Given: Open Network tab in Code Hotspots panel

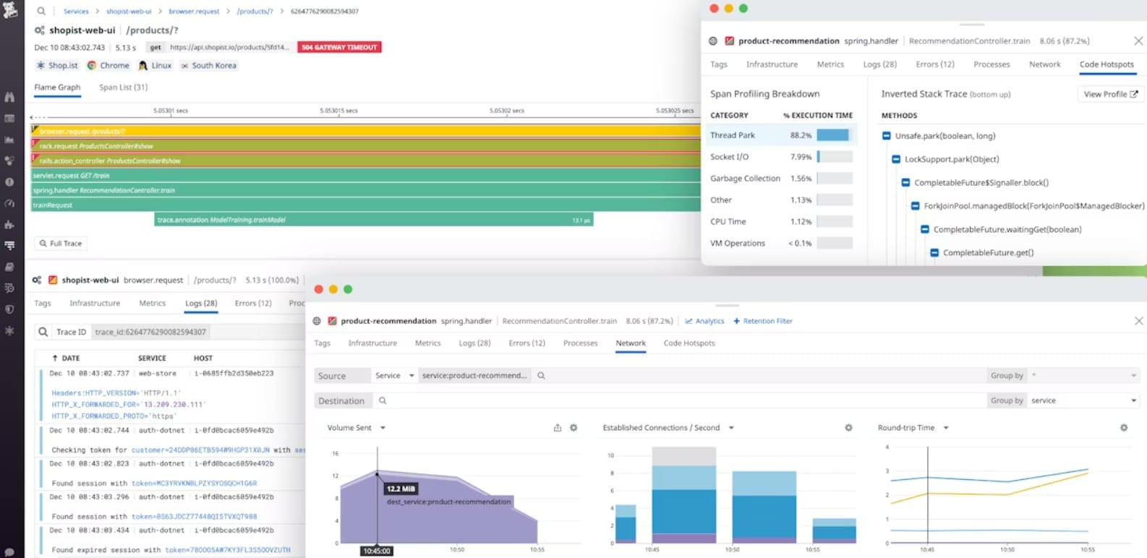Looking at the screenshot, I should point(1044,64).
